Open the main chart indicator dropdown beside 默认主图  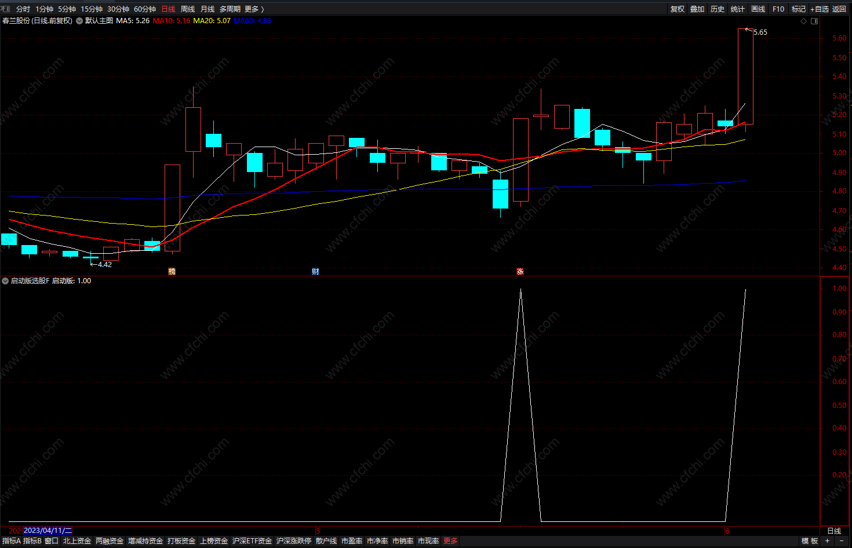pyautogui.click(x=79, y=21)
